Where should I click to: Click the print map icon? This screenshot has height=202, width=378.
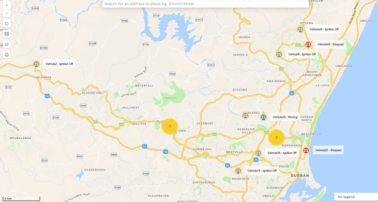(x=7, y=55)
